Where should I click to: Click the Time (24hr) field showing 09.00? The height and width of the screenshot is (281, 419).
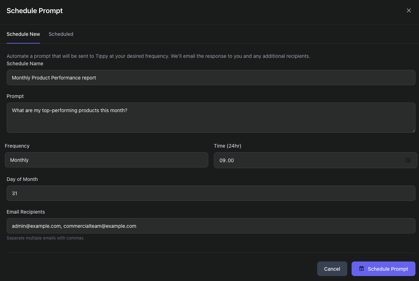pyautogui.click(x=315, y=160)
